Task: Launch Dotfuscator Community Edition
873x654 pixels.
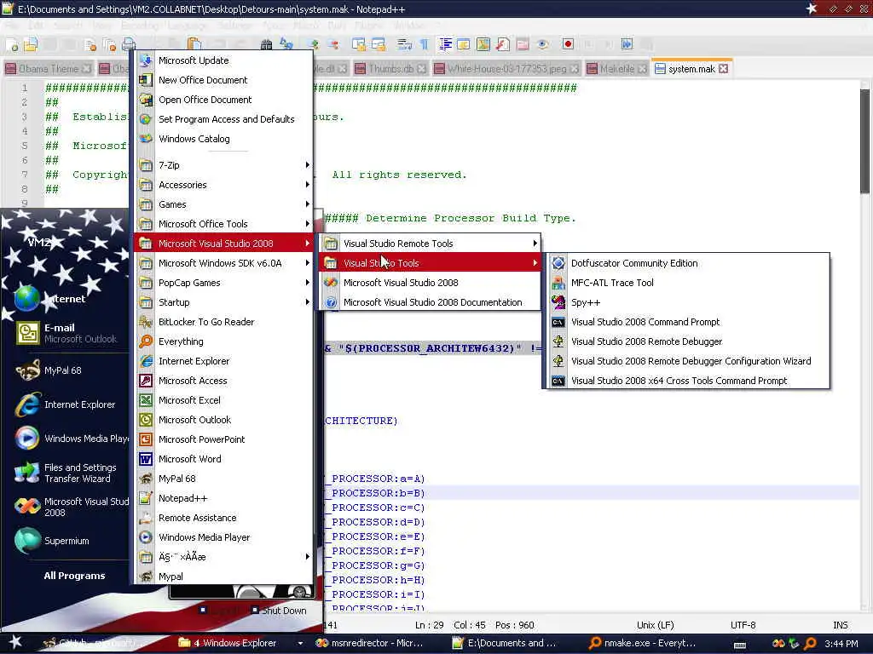Action: click(x=688, y=263)
